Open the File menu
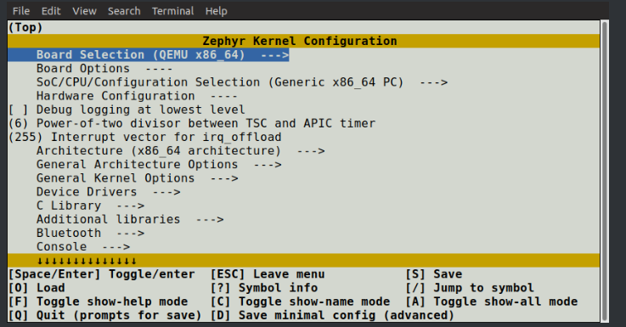Viewport: 626px width, 327px height. tap(20, 11)
